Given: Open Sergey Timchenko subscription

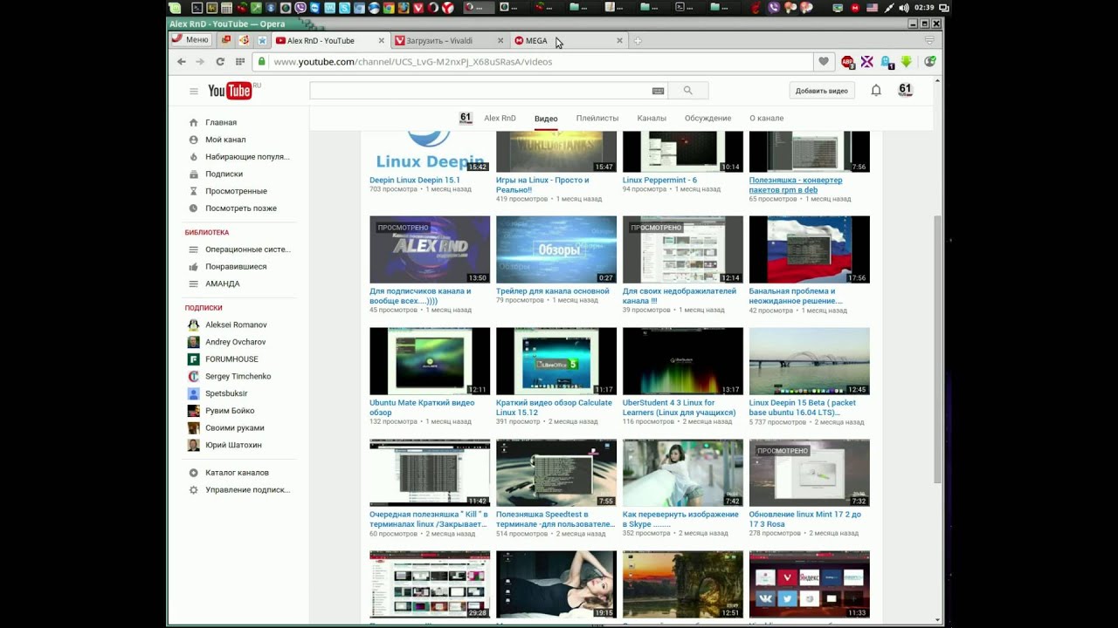Looking at the screenshot, I should pos(238,377).
